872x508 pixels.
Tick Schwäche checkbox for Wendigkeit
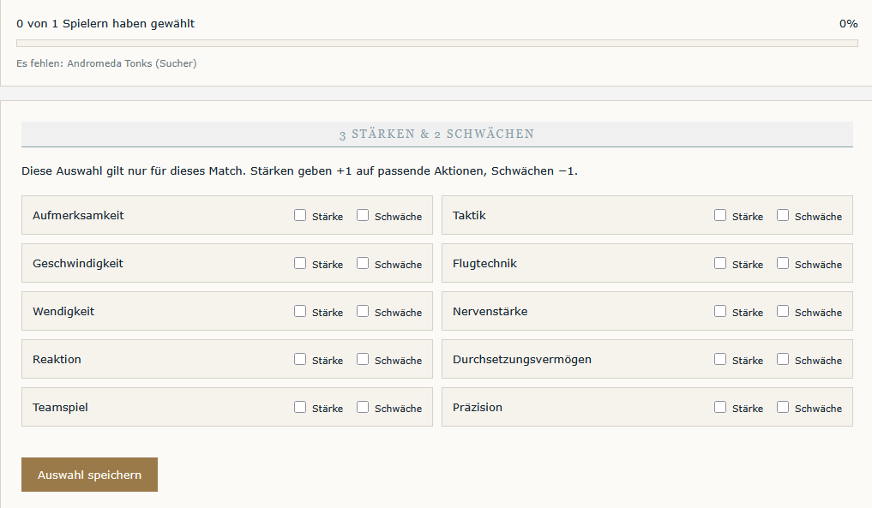pos(363,311)
